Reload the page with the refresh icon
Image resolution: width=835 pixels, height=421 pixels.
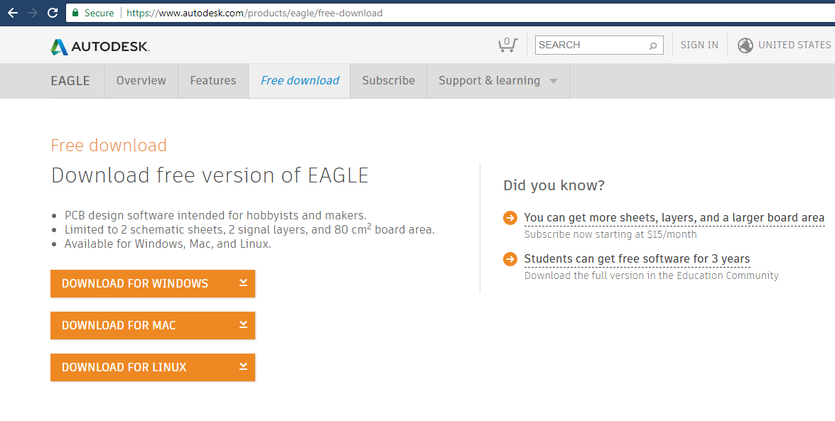pyautogui.click(x=52, y=13)
